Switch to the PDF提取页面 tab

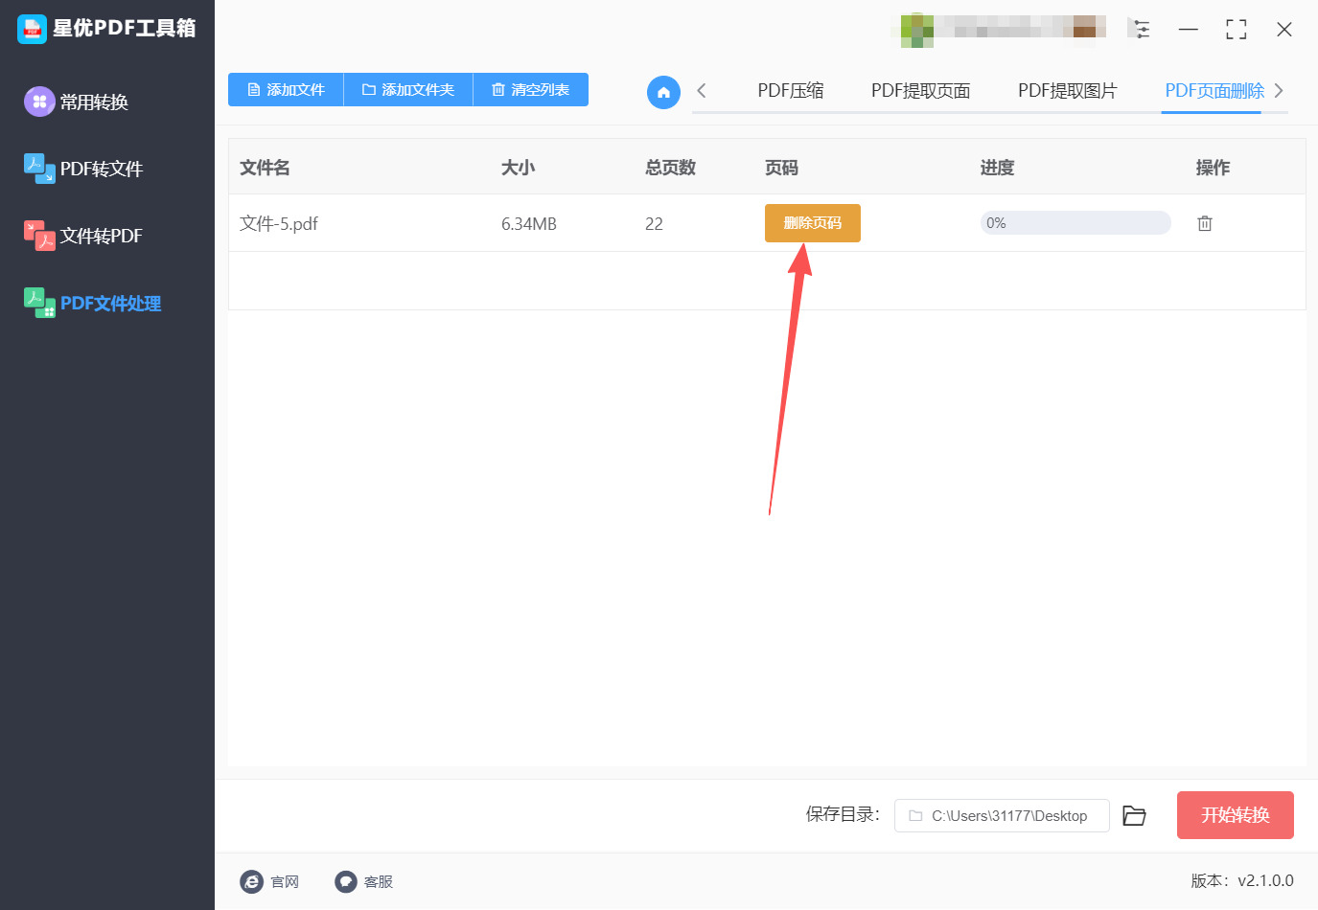tap(921, 91)
